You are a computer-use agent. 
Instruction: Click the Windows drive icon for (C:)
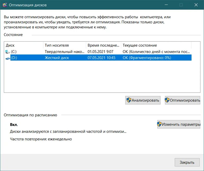point(8,52)
